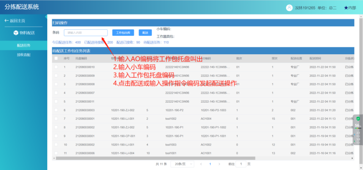The image size is (363, 170).
Task: Click the 工作包出库 button
Action: 123,33
